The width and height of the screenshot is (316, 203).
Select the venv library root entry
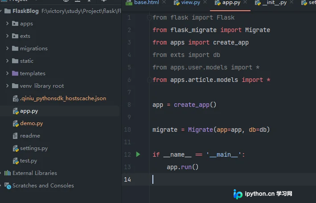pyautogui.click(x=42, y=86)
